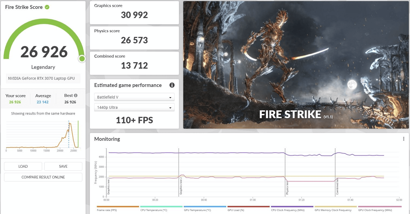This screenshot has width=410, height=214.
Task: Toggle the CPU Clock Frequency legend series
Action: point(292,209)
